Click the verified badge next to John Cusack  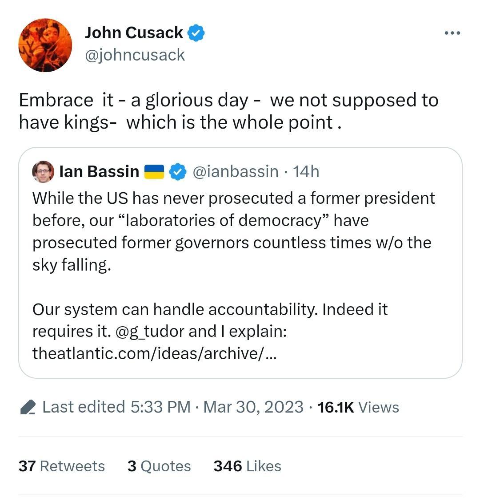click(196, 32)
